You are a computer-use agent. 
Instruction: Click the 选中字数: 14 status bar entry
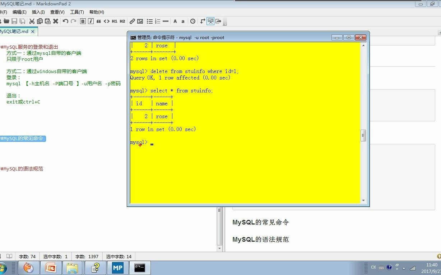[119, 256]
